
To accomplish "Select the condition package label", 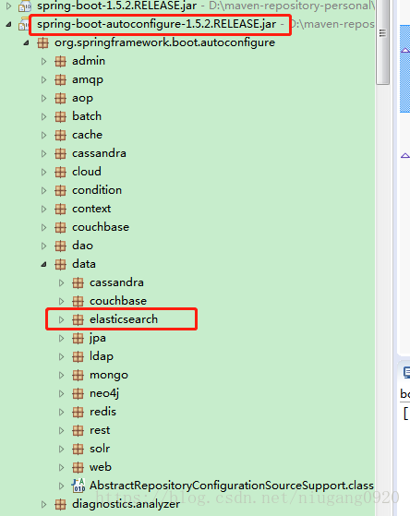I will 97,190.
